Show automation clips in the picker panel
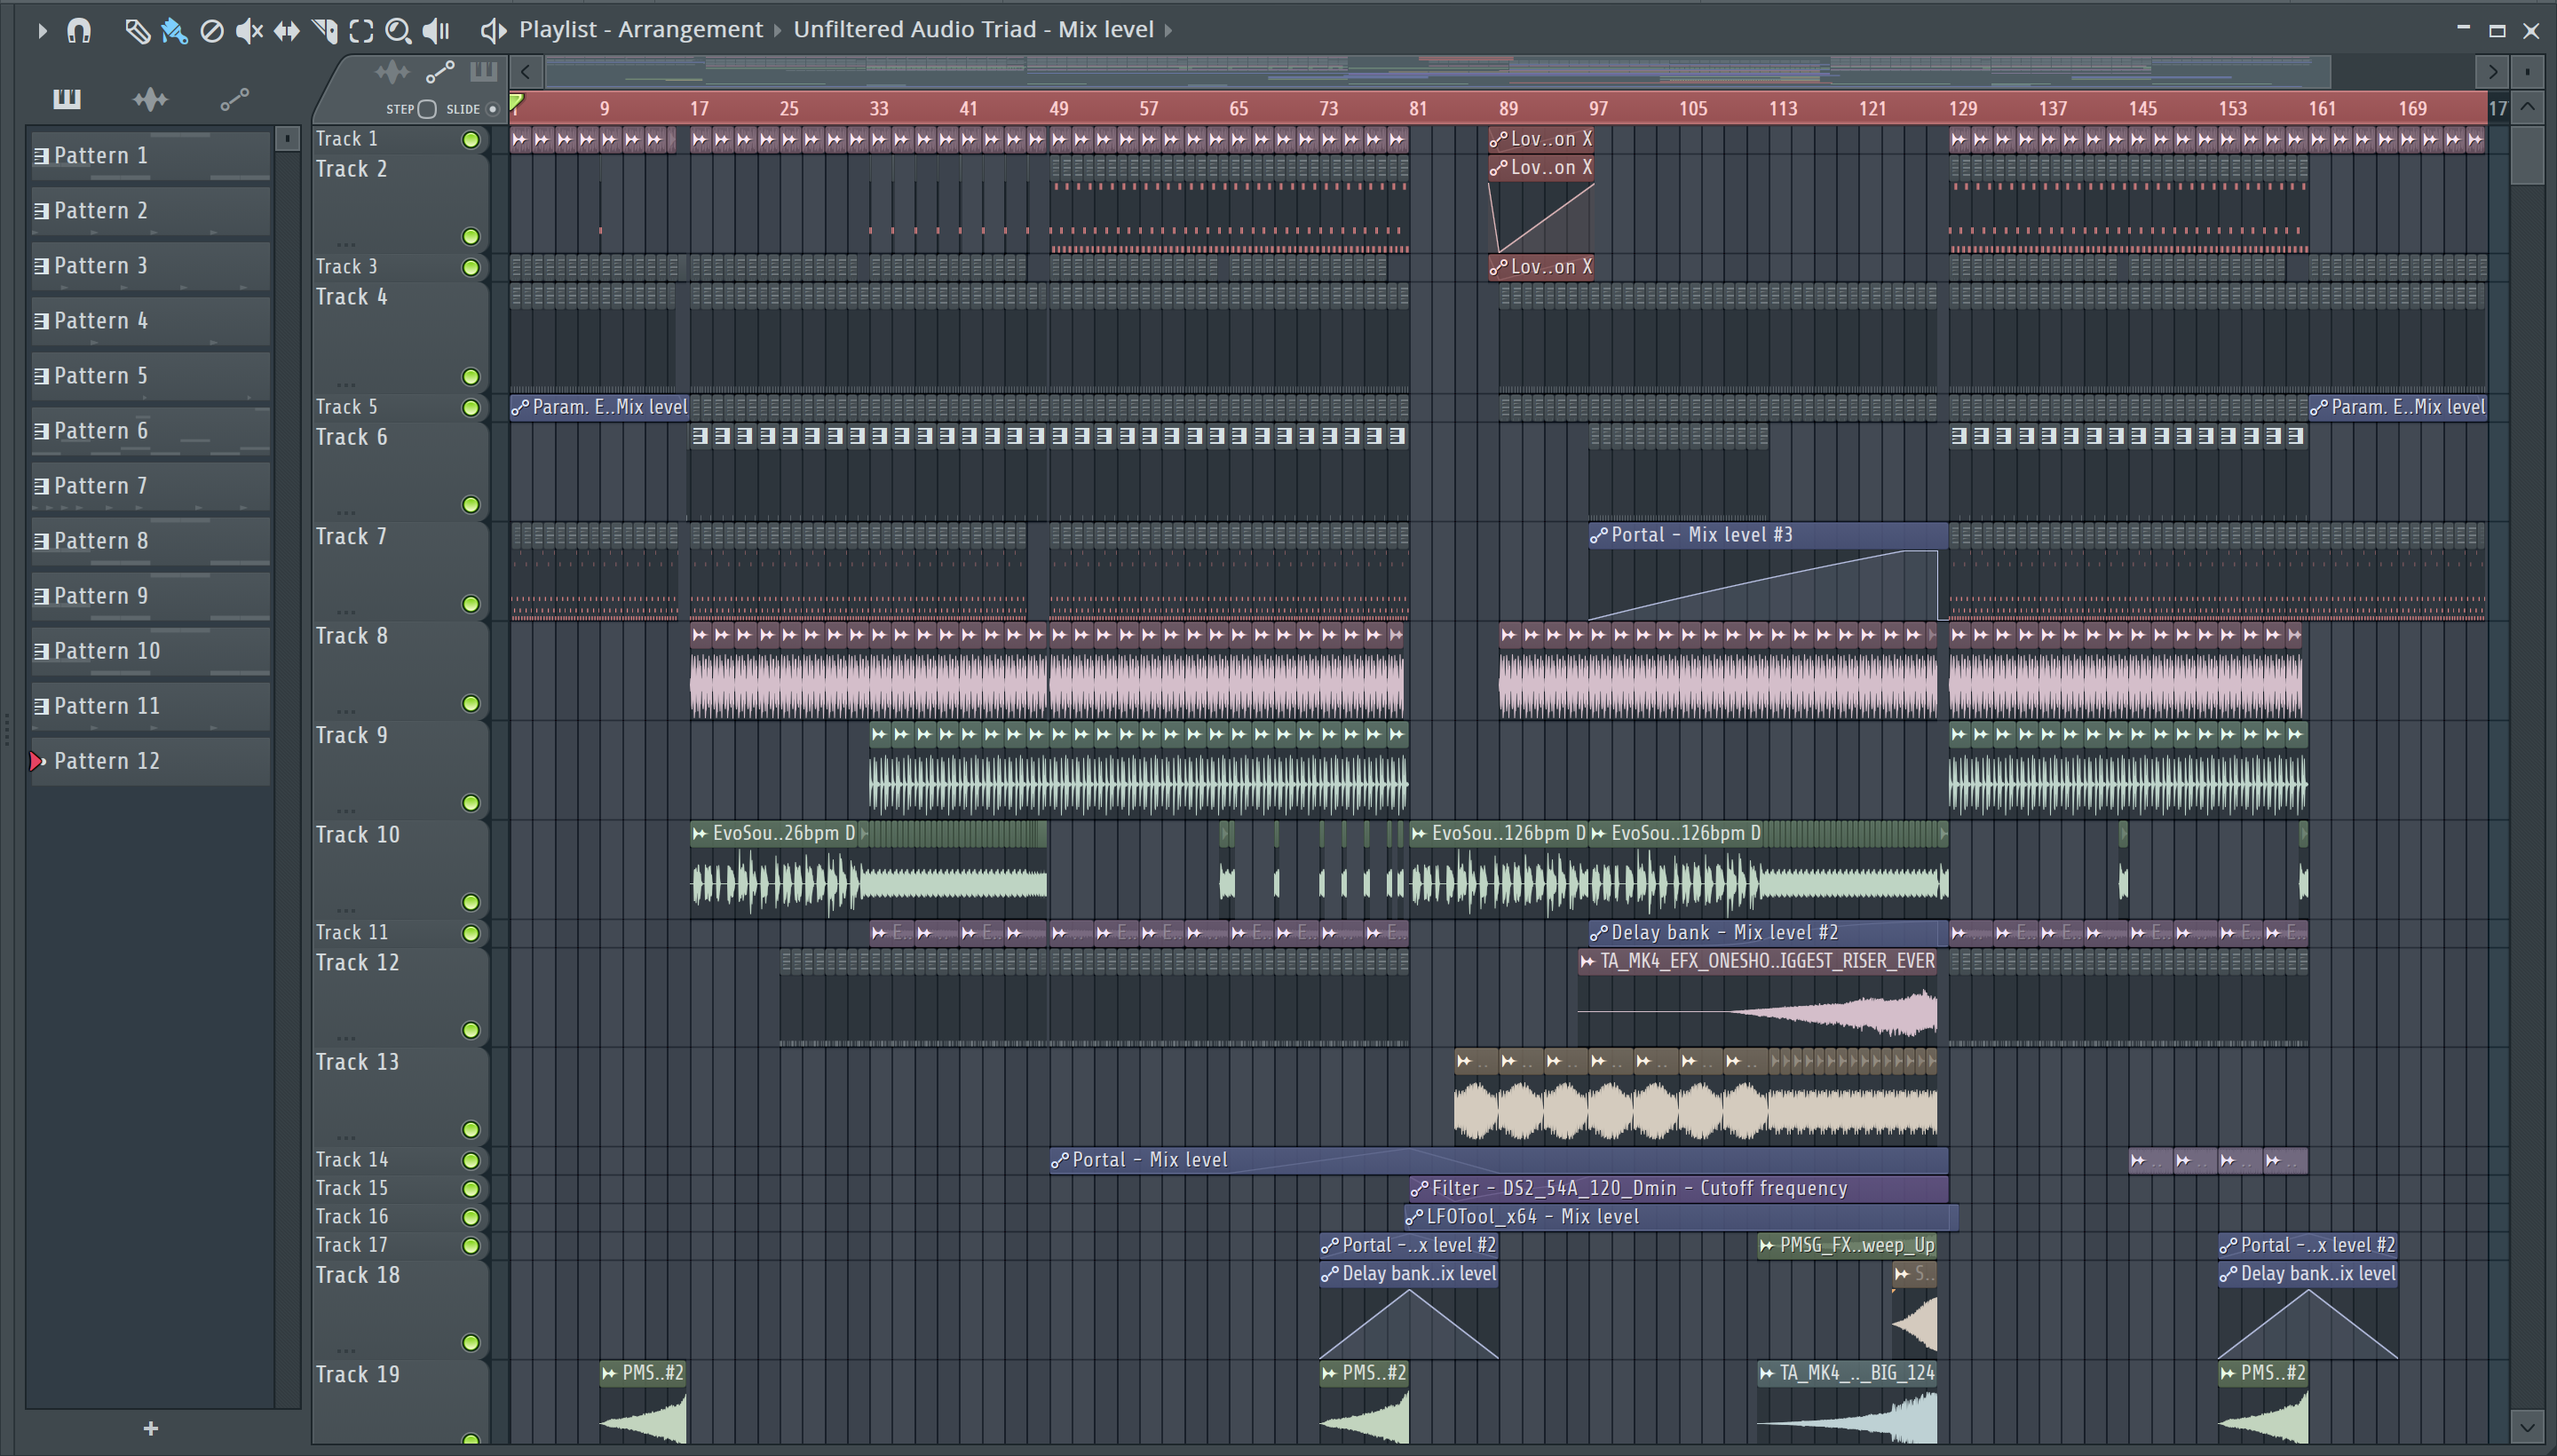The height and width of the screenshot is (1456, 2557). [x=234, y=98]
